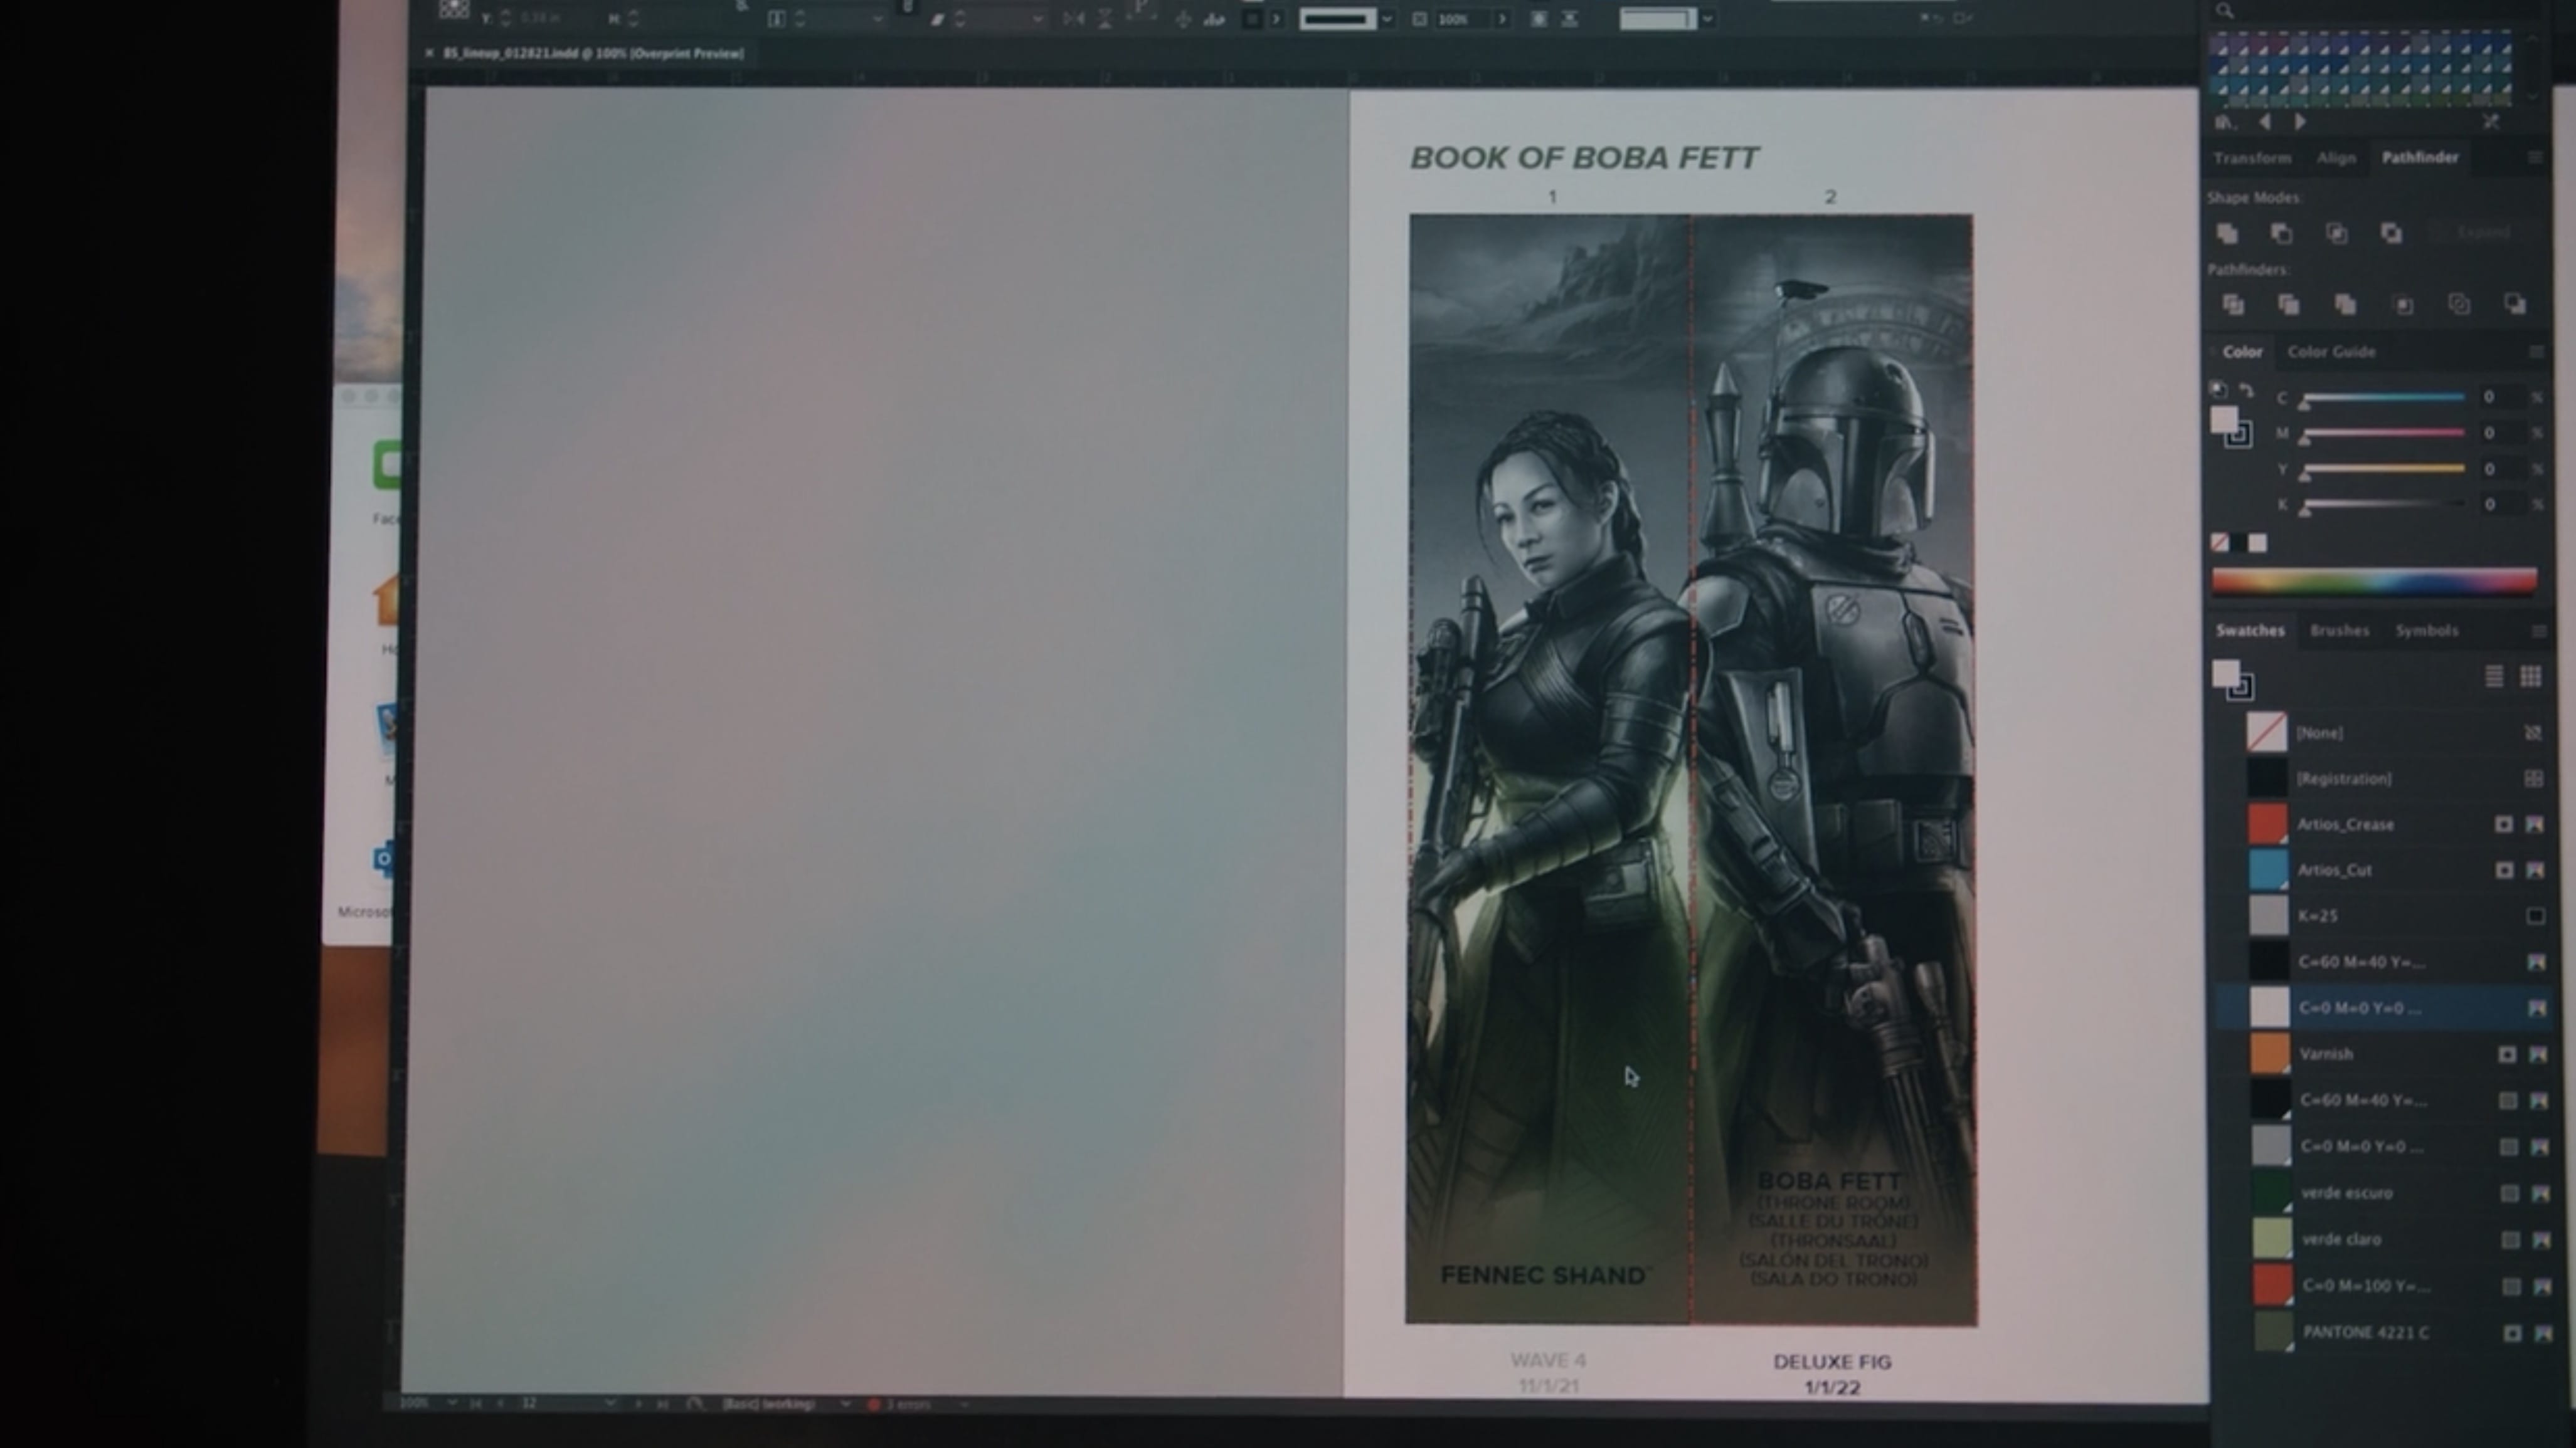Screen dimensions: 2576x1448
Task: Click the Trim pathfinder icon
Action: (2288, 304)
